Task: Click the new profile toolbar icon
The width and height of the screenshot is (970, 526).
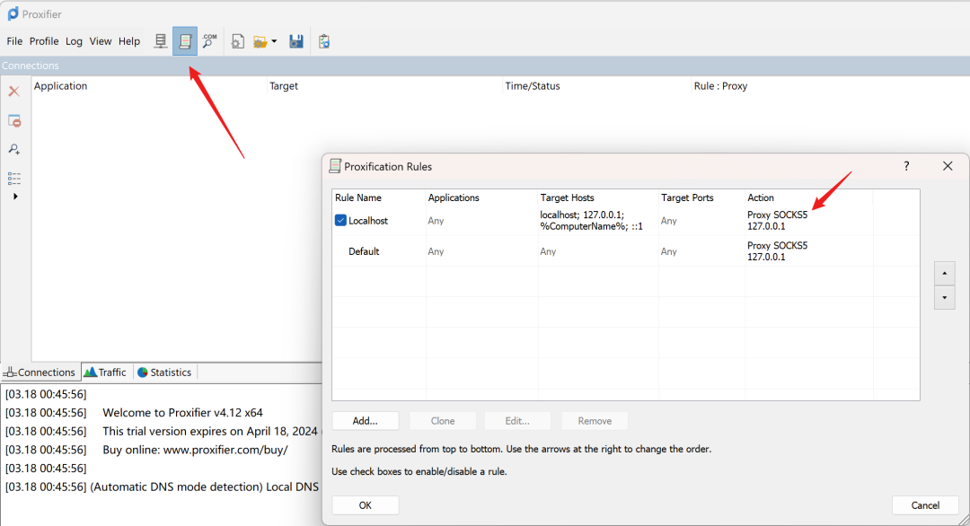Action: click(x=237, y=41)
